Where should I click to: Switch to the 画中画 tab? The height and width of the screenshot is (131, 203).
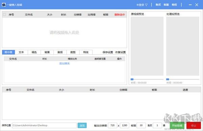[8, 52]
